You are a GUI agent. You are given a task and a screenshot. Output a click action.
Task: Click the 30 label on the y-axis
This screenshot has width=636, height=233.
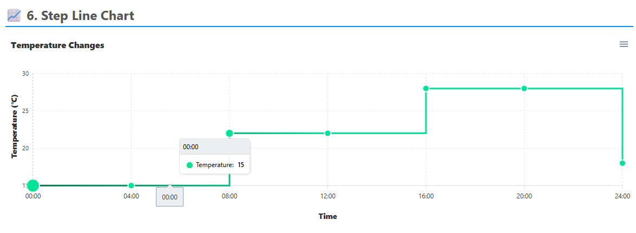pyautogui.click(x=25, y=74)
